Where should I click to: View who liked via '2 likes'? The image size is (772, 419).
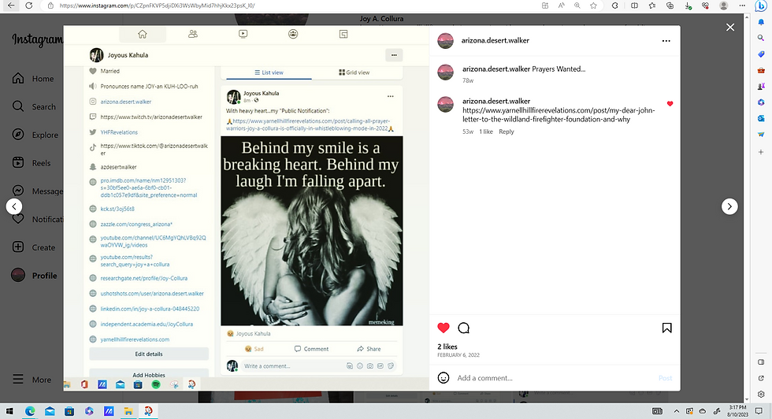[x=447, y=347]
